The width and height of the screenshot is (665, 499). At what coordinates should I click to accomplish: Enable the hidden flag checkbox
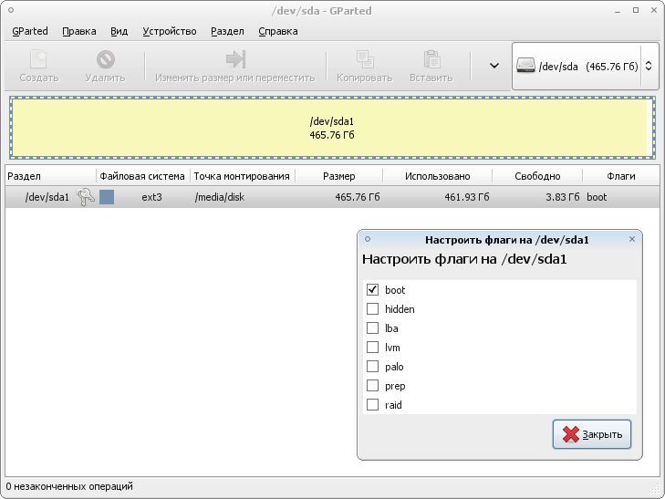(372, 308)
